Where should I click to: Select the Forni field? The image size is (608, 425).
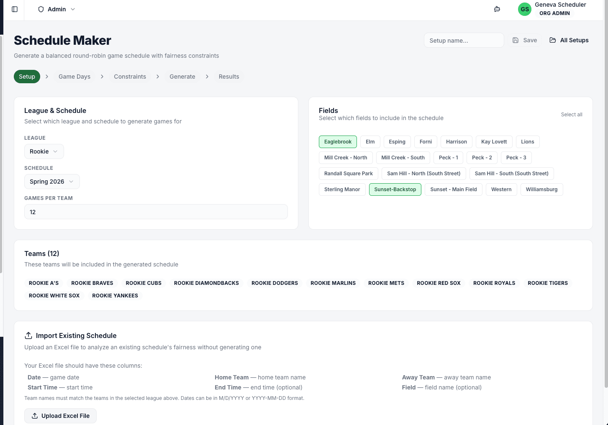pos(426,142)
